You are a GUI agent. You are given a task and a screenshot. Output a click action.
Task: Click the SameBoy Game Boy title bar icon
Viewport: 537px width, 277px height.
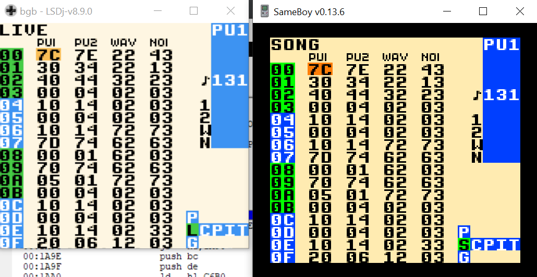click(x=264, y=11)
